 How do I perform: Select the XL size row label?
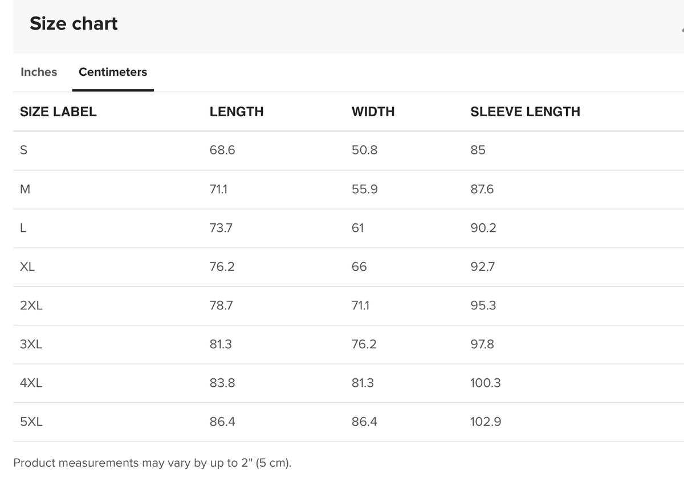pyautogui.click(x=27, y=267)
